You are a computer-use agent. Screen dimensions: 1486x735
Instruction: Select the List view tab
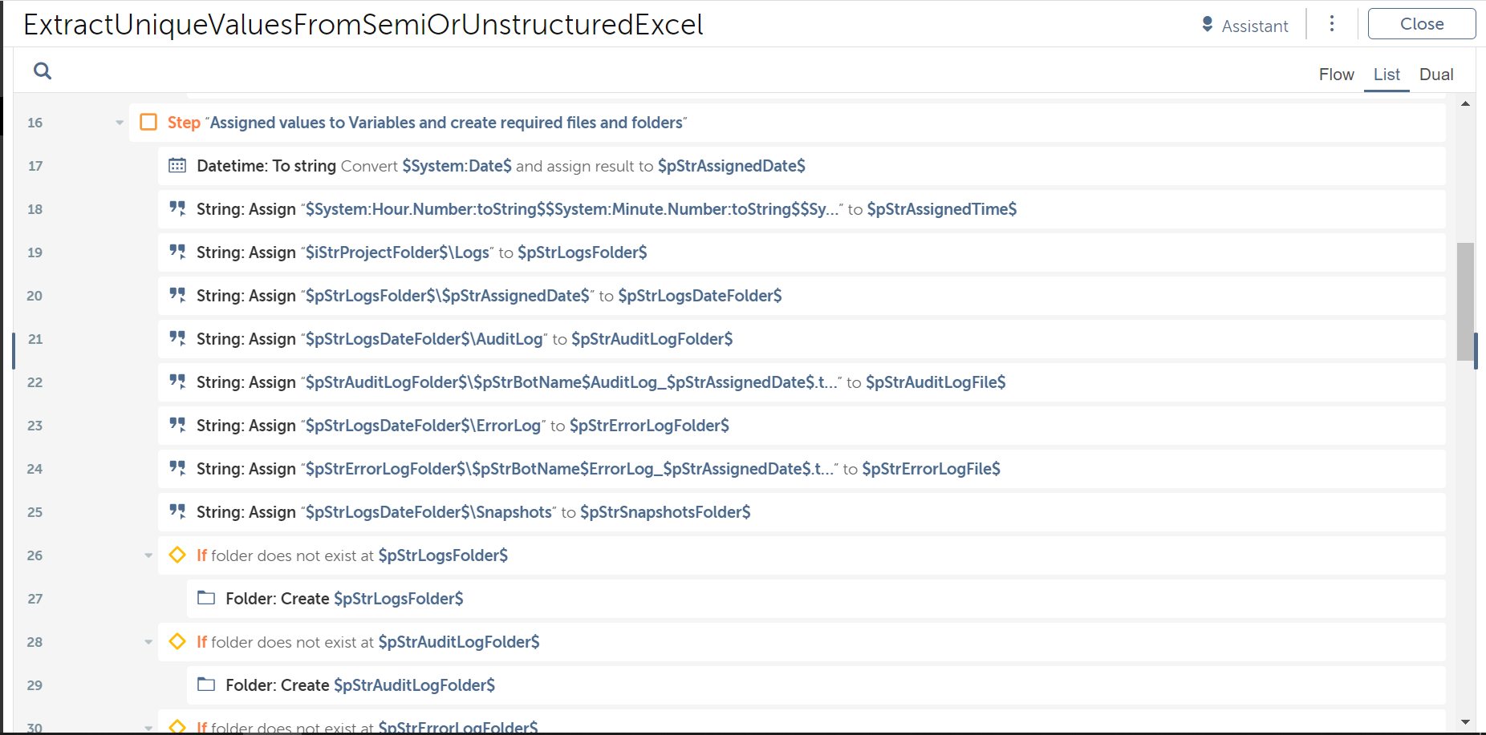pos(1387,75)
